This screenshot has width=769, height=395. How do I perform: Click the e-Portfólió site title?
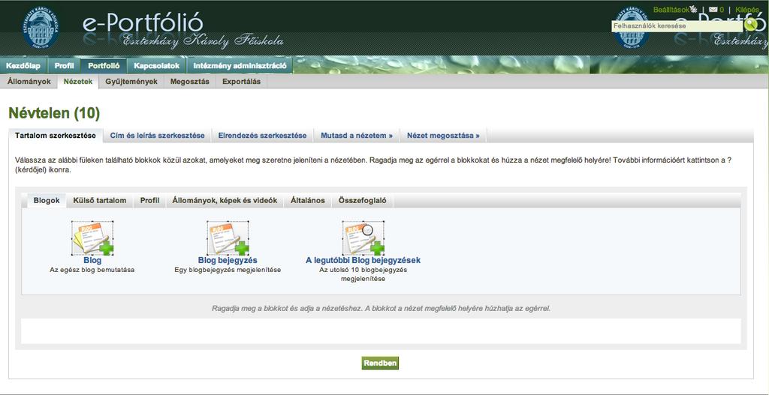143,23
